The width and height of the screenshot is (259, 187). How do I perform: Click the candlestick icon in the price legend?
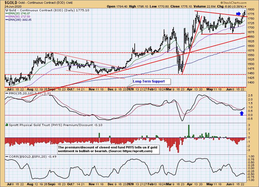coord(7,10)
